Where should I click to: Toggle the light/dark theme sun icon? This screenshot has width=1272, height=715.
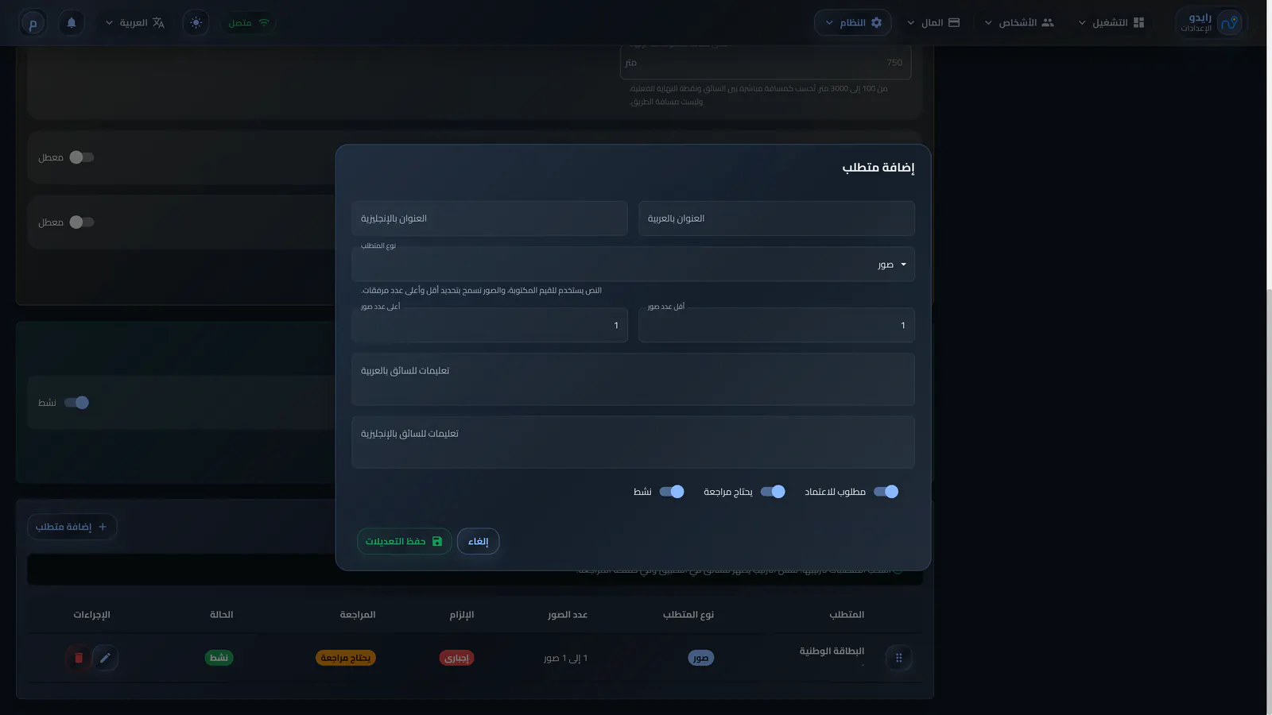click(x=196, y=22)
